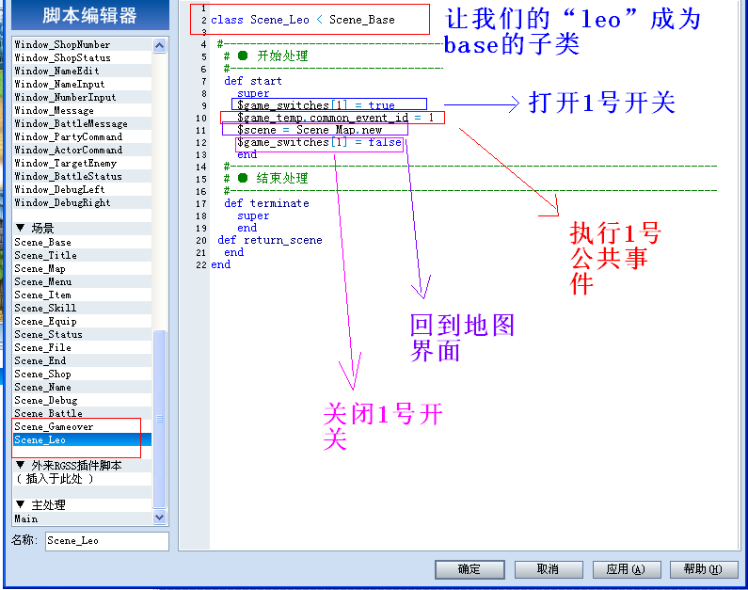Place cursor on line 10 common_event_id code

335,118
